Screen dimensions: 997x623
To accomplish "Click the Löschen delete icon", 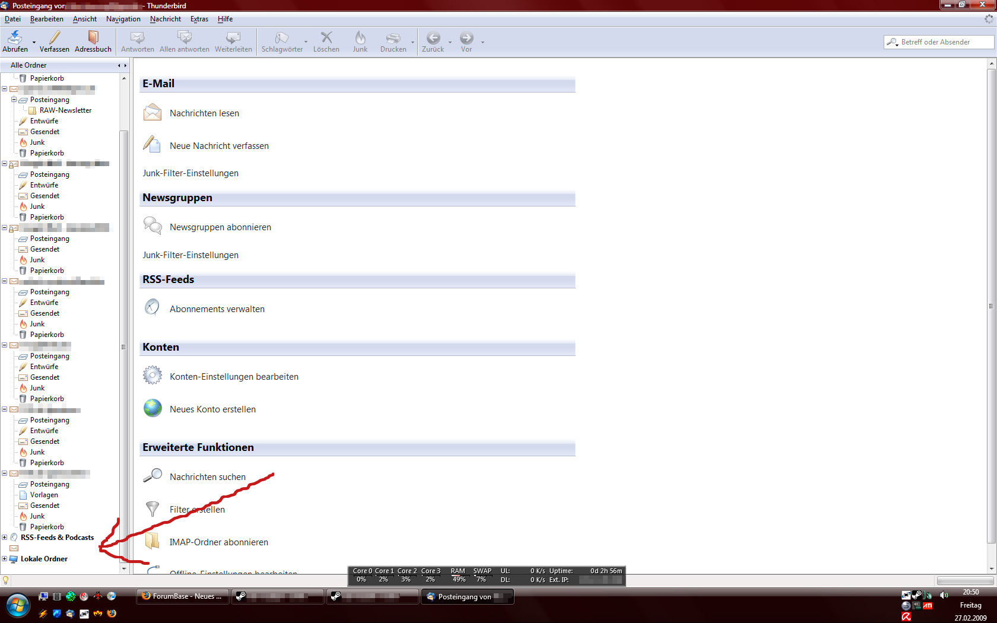I will 326,37.
